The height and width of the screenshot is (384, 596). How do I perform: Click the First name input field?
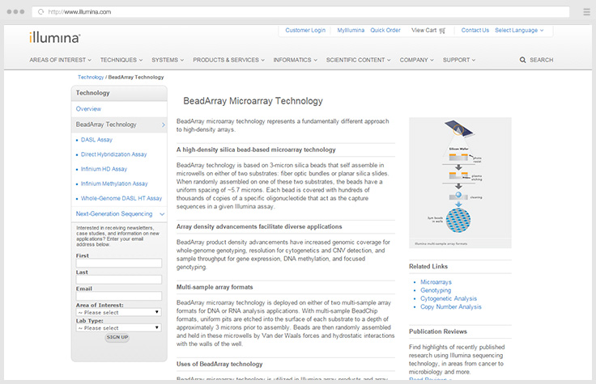118,264
